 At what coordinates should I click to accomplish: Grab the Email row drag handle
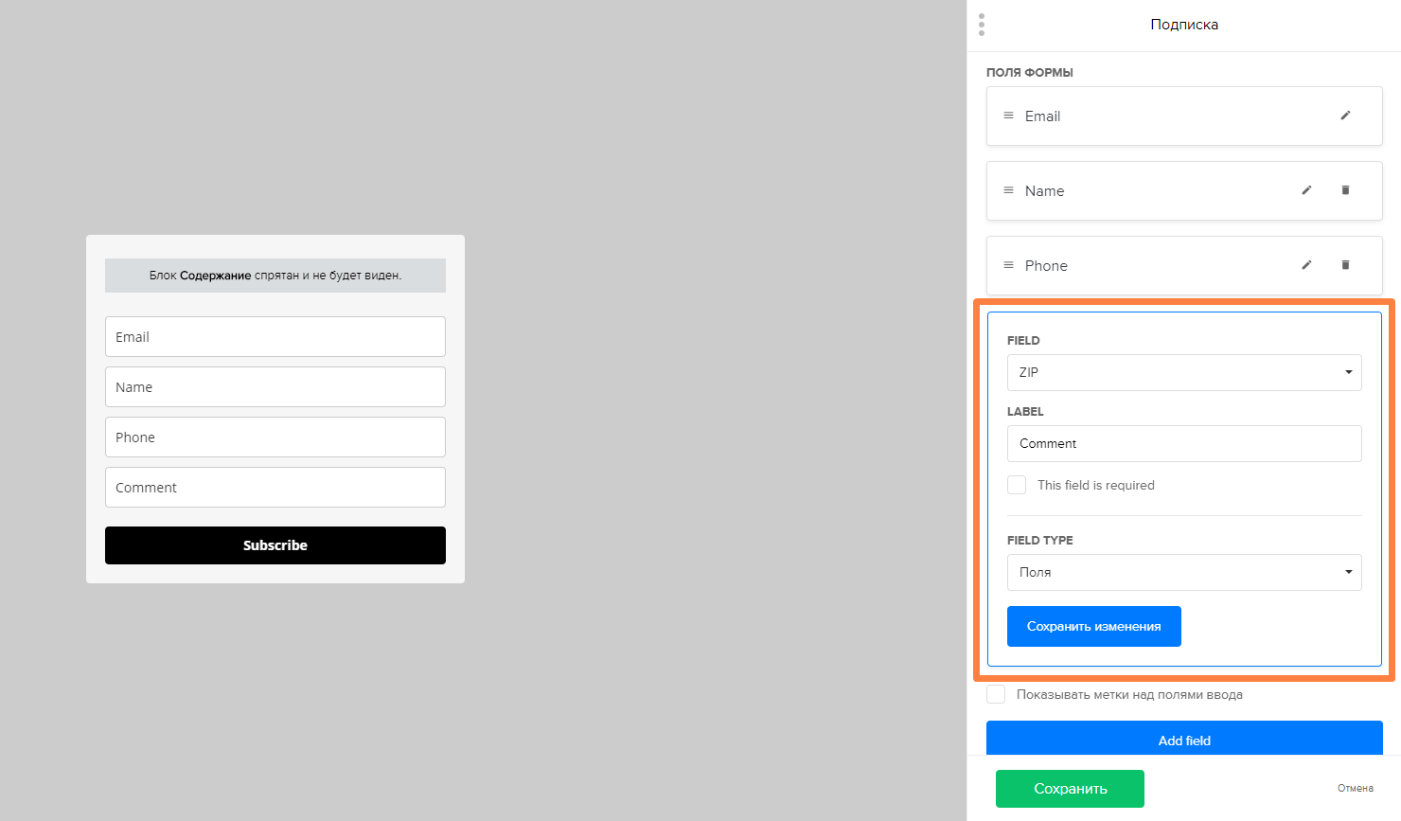pos(1008,116)
